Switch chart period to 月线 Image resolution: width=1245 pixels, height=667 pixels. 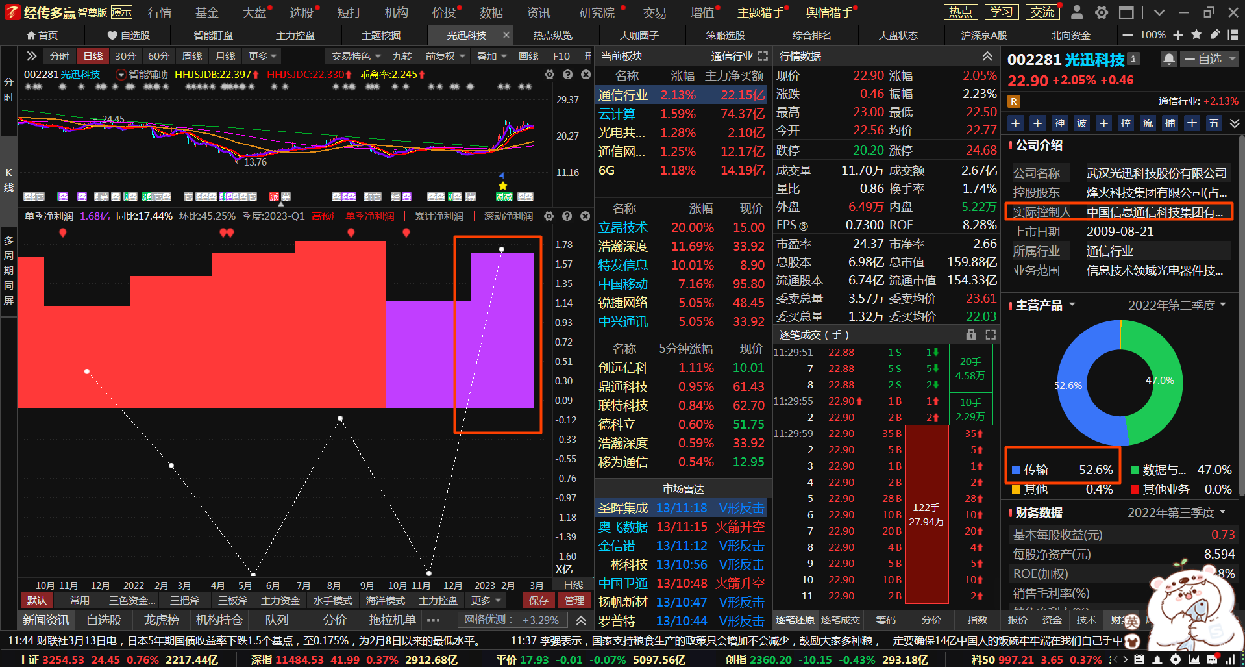coord(225,57)
